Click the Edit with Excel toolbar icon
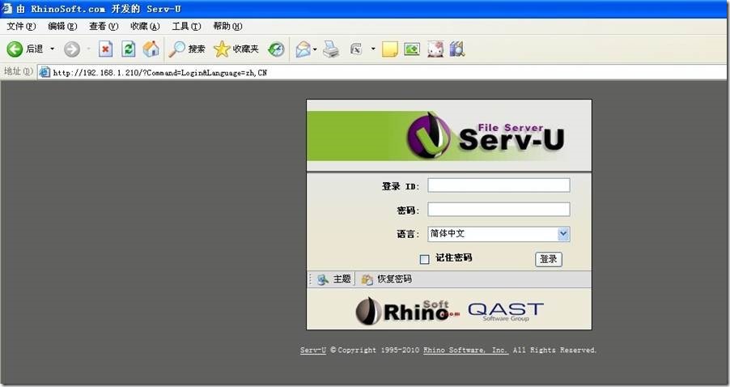730x387 pixels. click(x=356, y=49)
